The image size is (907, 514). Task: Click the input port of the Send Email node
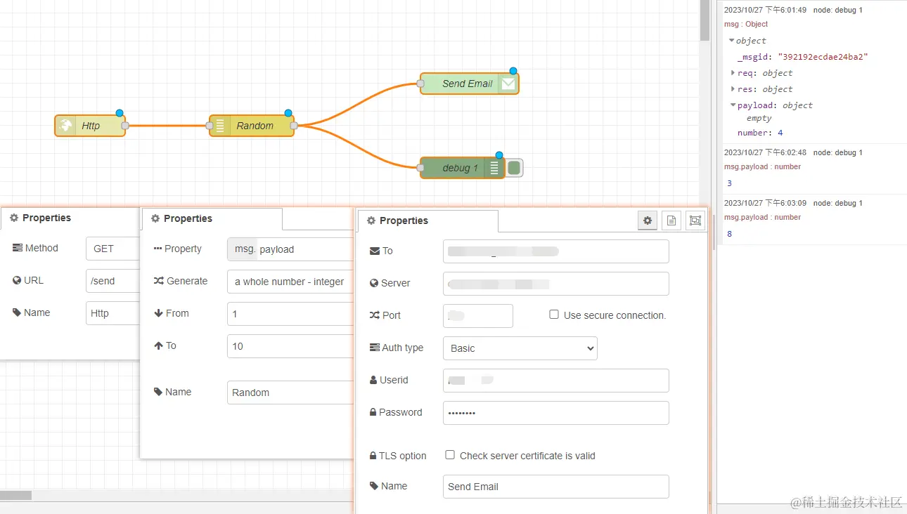click(x=420, y=84)
